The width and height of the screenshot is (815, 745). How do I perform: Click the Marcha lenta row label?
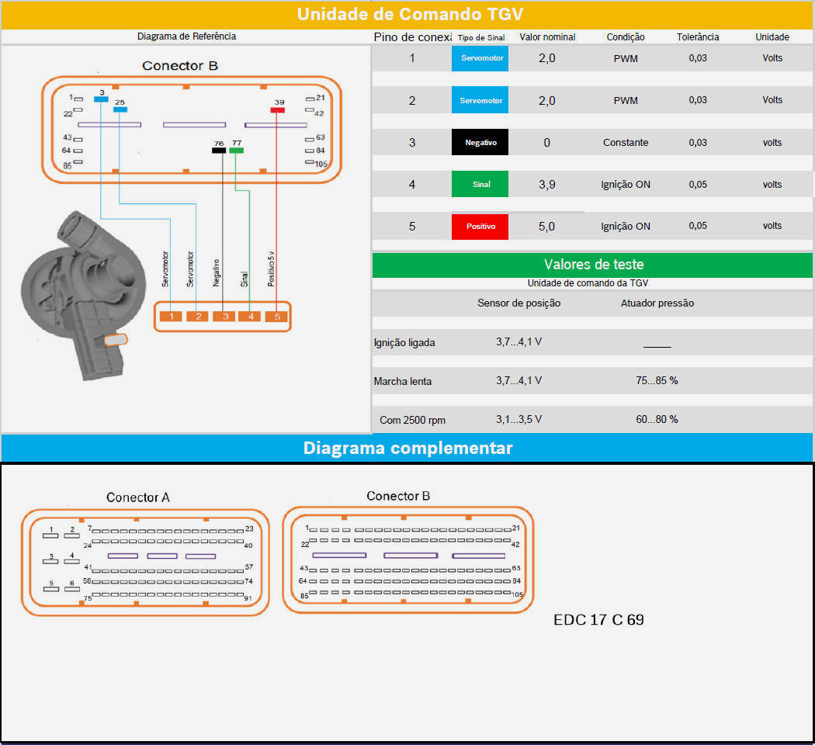coord(402,381)
